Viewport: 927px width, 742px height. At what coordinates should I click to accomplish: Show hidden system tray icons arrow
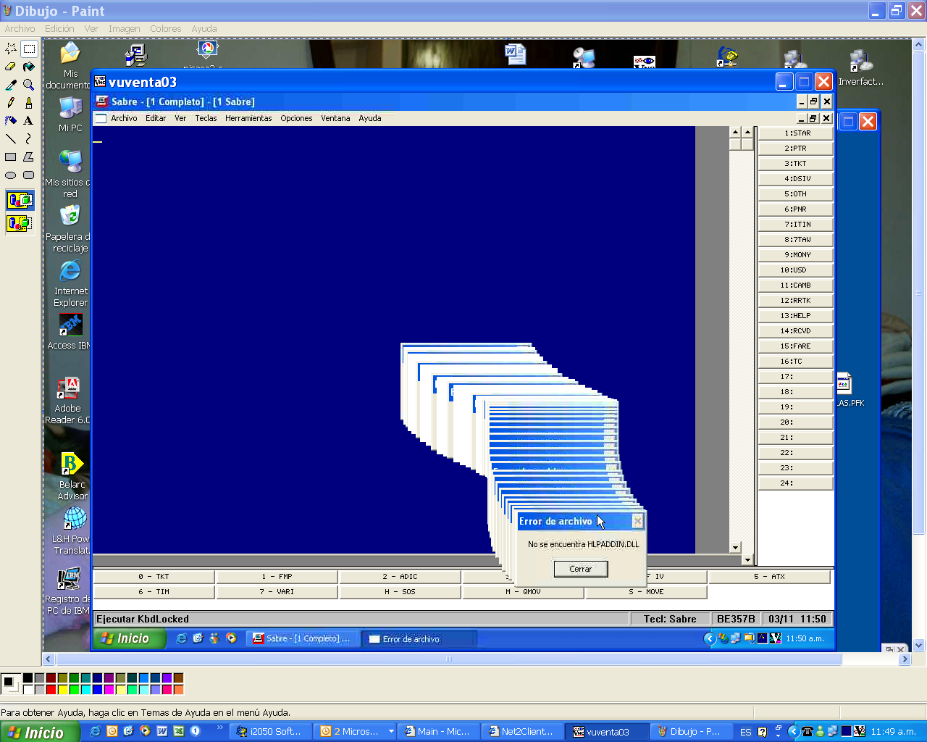tap(794, 732)
